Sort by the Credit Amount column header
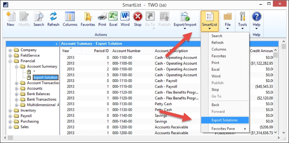This screenshot has width=289, height=143. pyautogui.click(x=261, y=51)
